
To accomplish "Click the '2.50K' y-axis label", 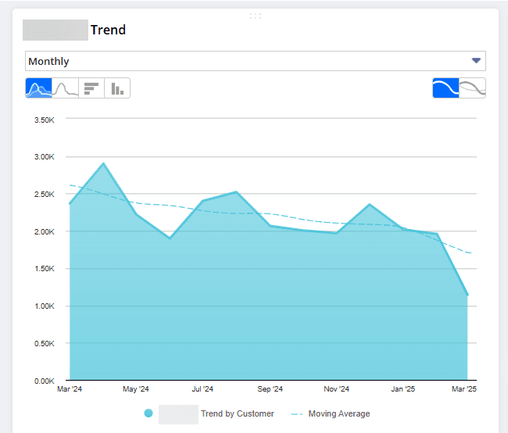I will (45, 194).
